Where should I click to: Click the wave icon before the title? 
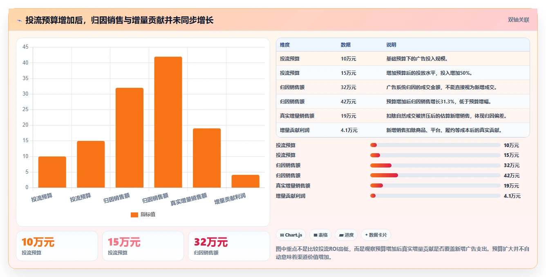[19, 20]
